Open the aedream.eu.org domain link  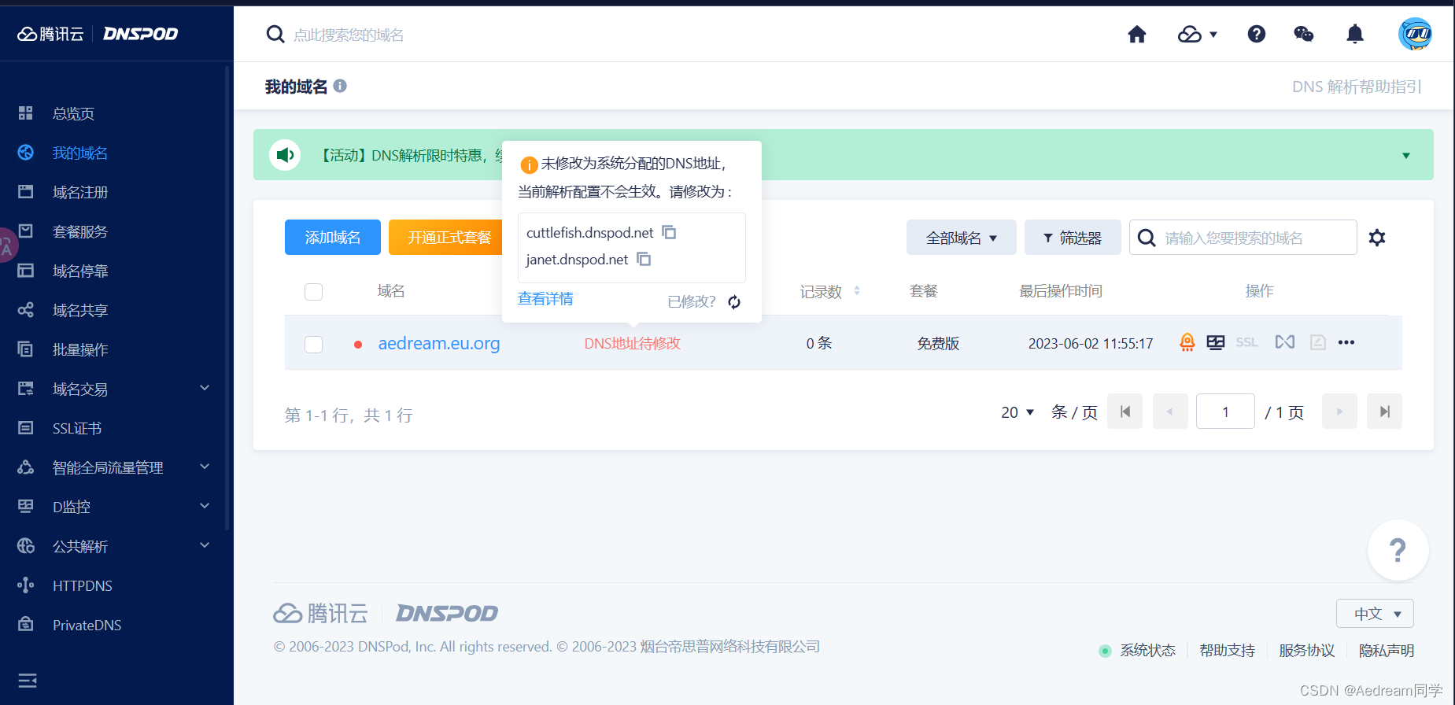439,343
